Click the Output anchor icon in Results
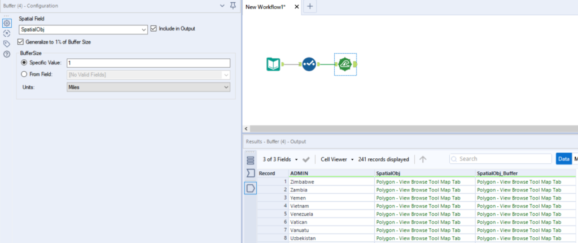This screenshot has width=578, height=243. (x=251, y=188)
